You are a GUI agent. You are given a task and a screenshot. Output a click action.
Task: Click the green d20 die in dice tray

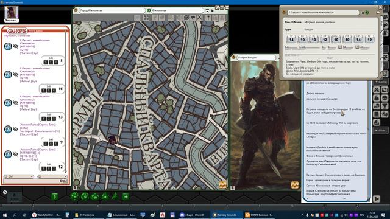(x=74, y=196)
